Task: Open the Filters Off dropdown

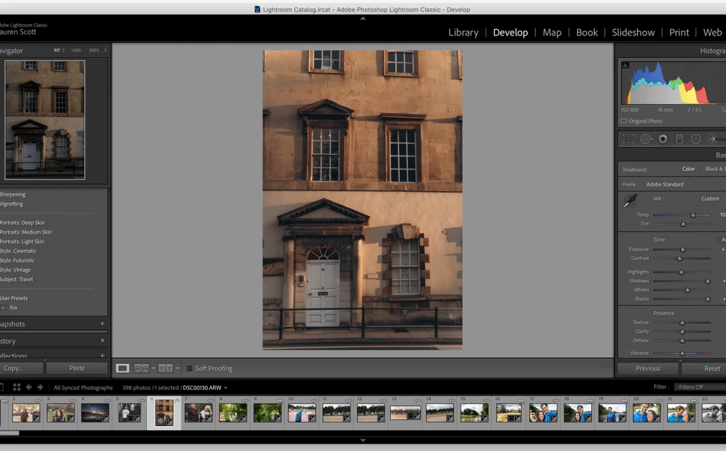Action: coord(700,388)
